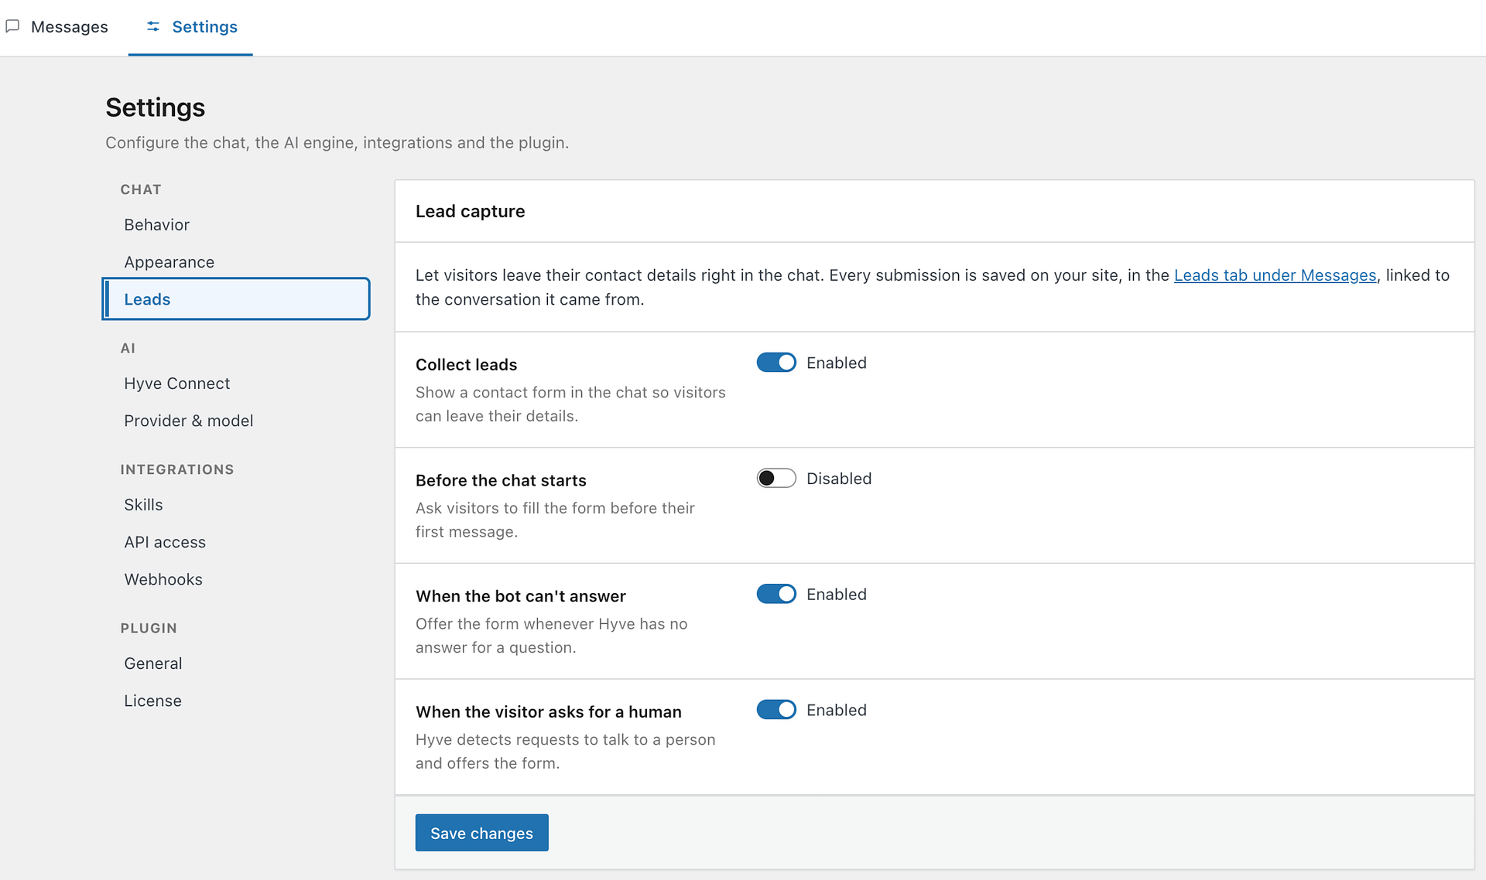Click the CHAT section label

point(141,189)
